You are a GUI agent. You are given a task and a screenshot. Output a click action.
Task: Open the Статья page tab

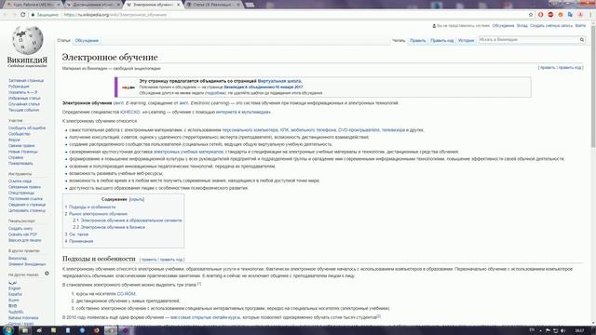pyautogui.click(x=64, y=40)
